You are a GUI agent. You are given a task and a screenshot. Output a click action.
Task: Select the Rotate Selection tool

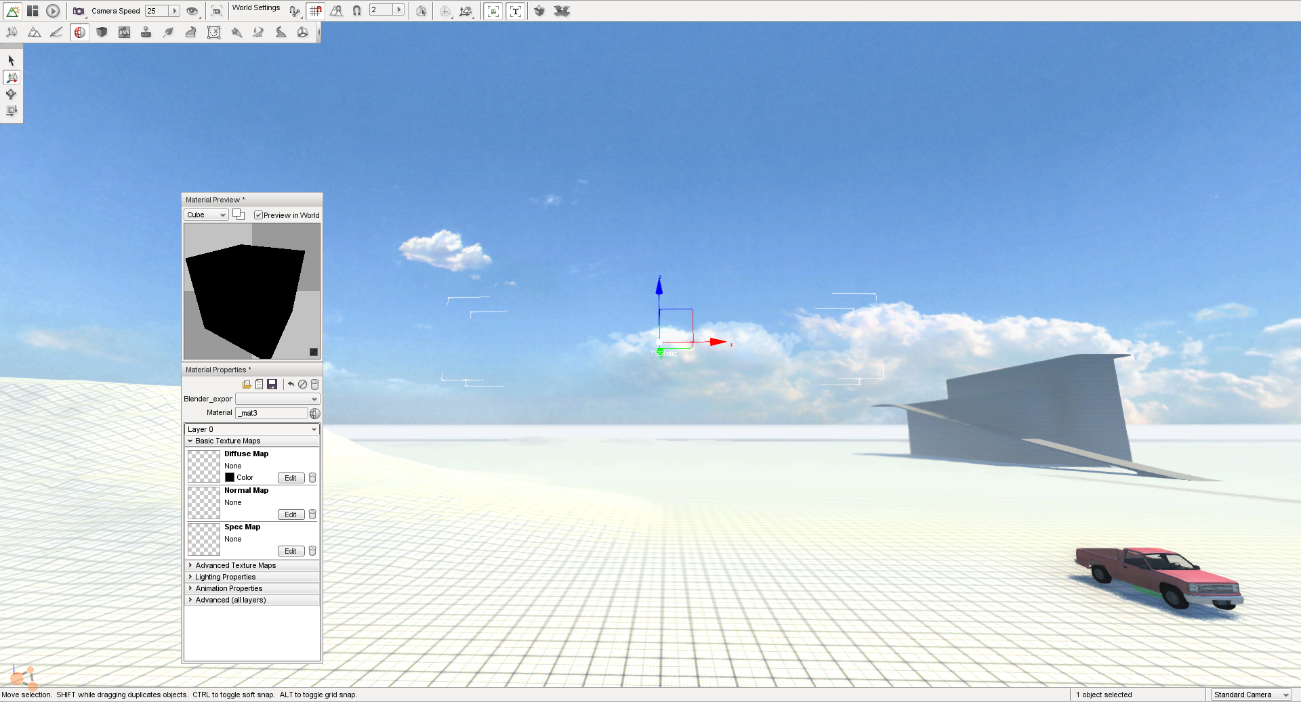(x=12, y=94)
